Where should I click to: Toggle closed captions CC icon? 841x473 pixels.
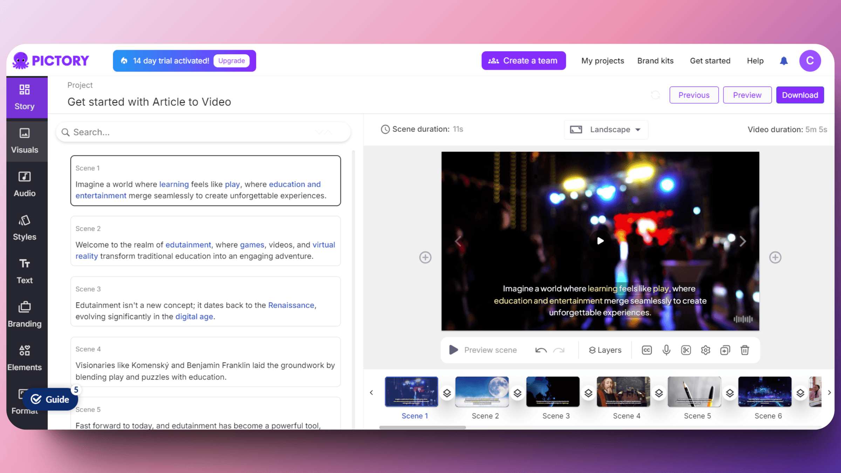click(x=647, y=350)
